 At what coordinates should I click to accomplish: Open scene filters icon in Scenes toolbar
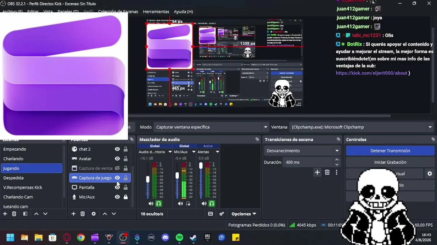25,214
